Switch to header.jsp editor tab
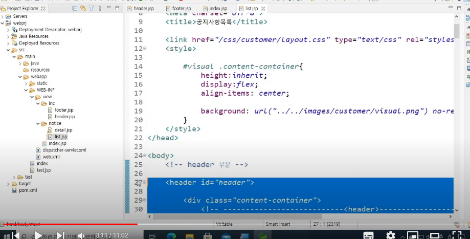Screen dimensions: 470x239 coord(141,8)
